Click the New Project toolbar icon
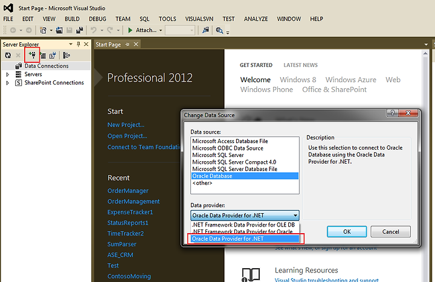Screen dimensions: 435x282 43,30
